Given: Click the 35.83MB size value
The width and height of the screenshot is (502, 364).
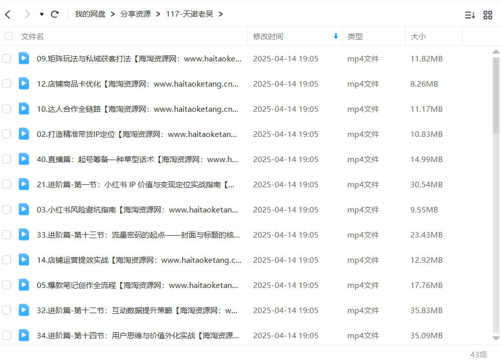Looking at the screenshot, I should [426, 311].
